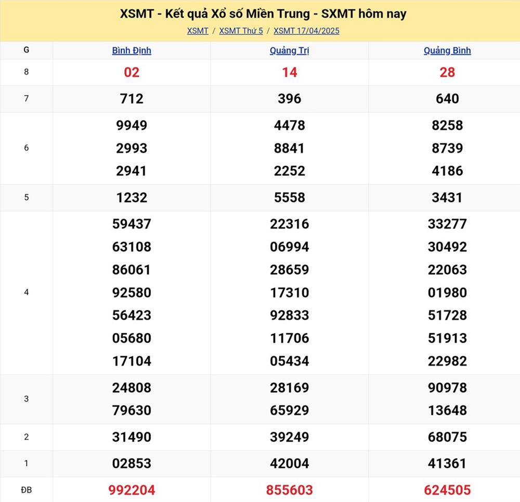This screenshot has width=520, height=502.
Task: Select Quảng Bình special prize 624505
Action: (x=447, y=490)
